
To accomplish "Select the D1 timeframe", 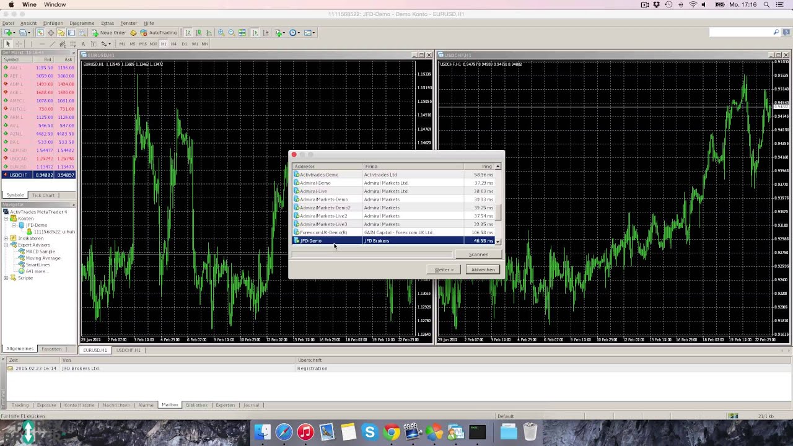I will [x=185, y=44].
